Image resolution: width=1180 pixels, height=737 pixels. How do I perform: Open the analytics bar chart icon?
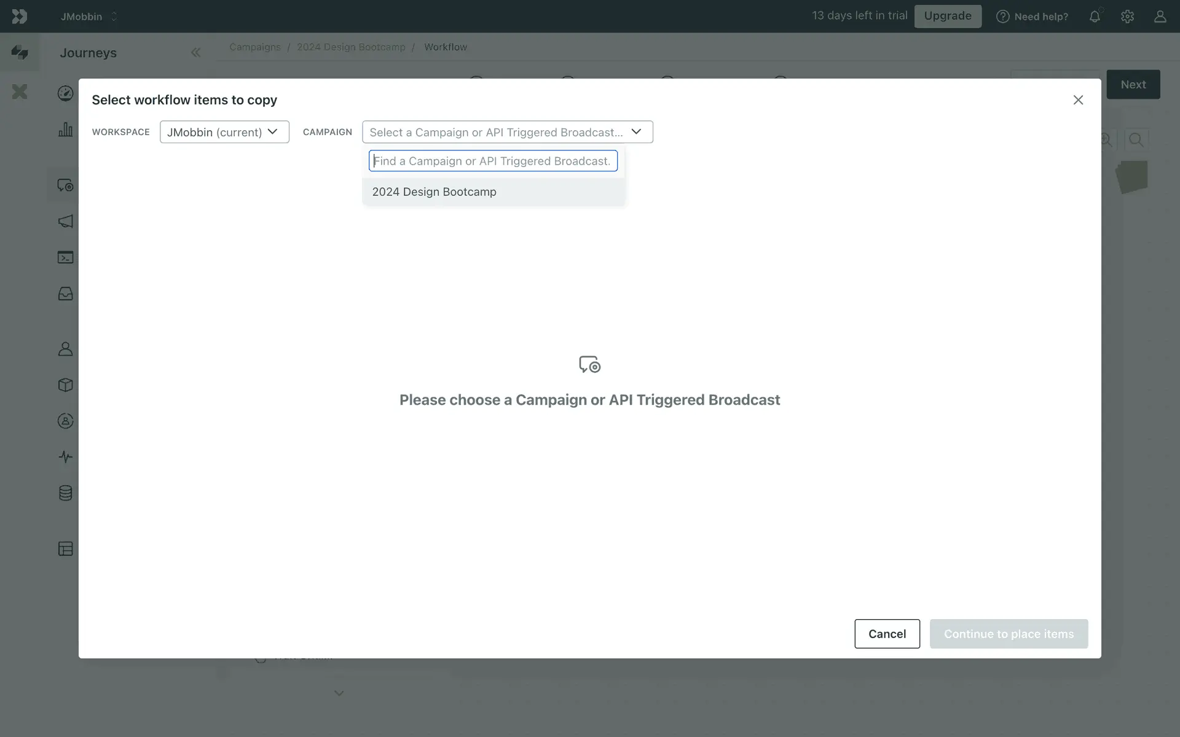pyautogui.click(x=65, y=130)
